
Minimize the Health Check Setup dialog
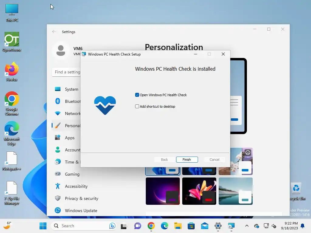click(x=196, y=54)
